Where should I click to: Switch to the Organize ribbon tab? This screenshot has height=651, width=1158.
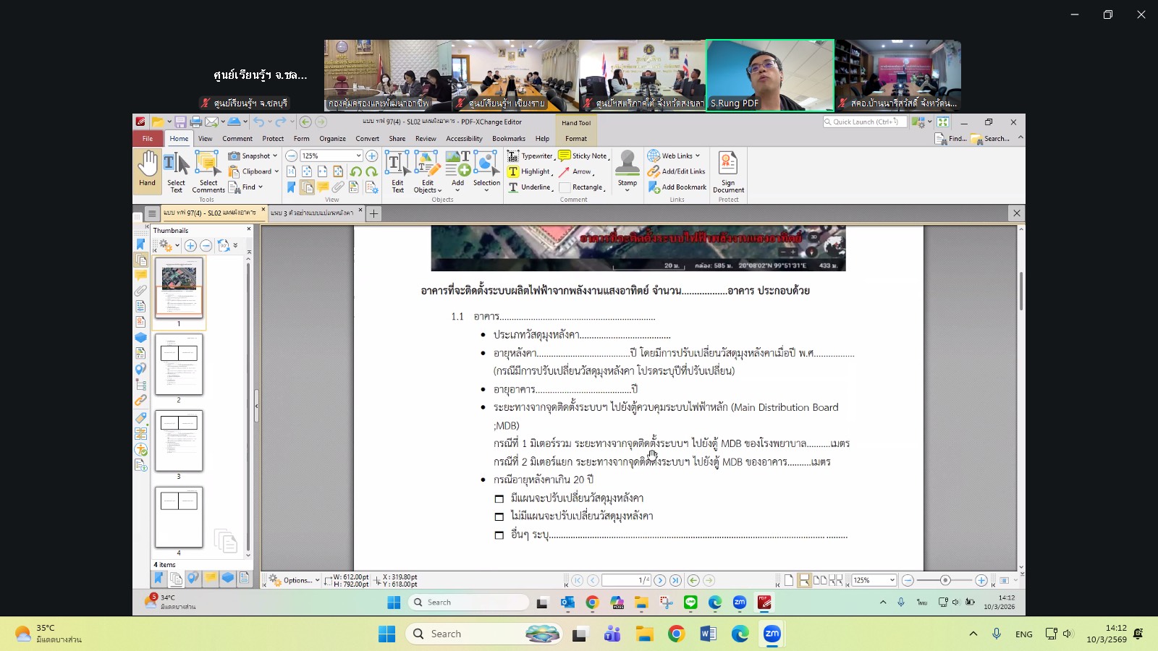click(332, 139)
